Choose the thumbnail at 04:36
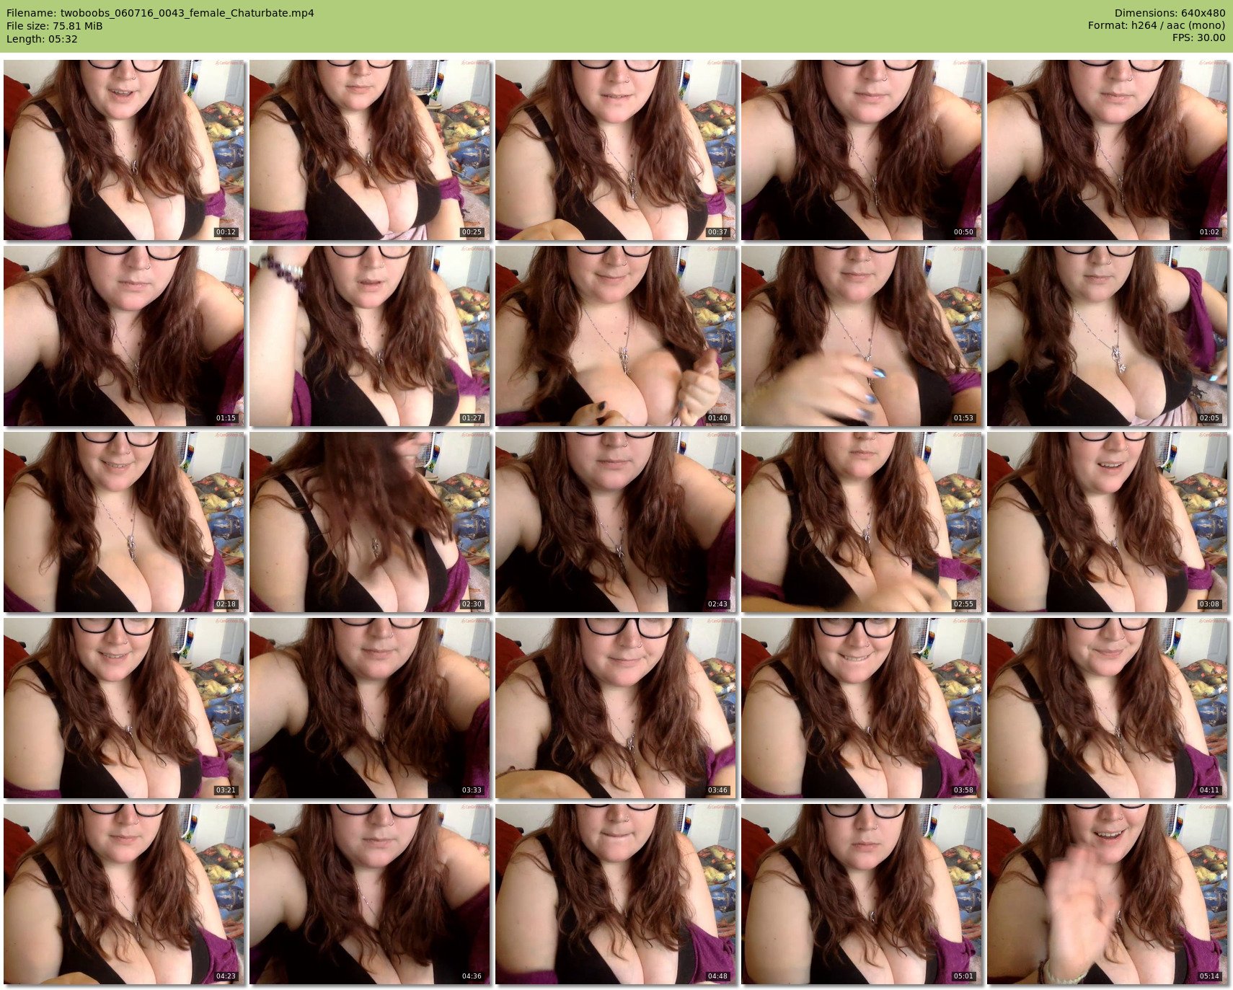The width and height of the screenshot is (1233, 990). [x=369, y=894]
